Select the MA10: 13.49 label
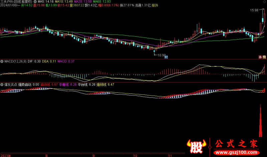This screenshot has width=267, height=157. point(64,2)
